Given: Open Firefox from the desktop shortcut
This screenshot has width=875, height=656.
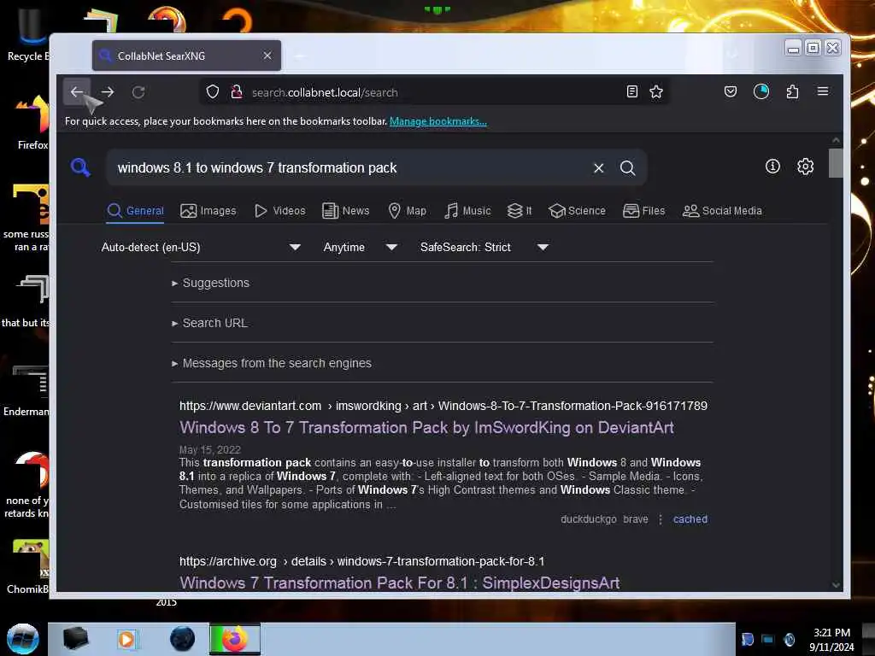Looking at the screenshot, I should coord(32,123).
